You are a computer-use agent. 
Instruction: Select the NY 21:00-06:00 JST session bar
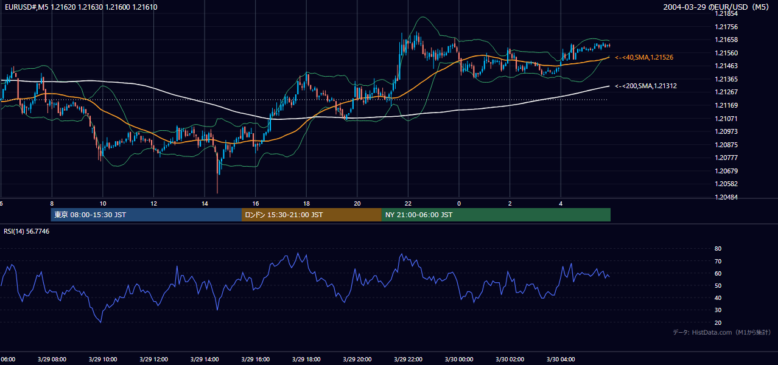496,215
